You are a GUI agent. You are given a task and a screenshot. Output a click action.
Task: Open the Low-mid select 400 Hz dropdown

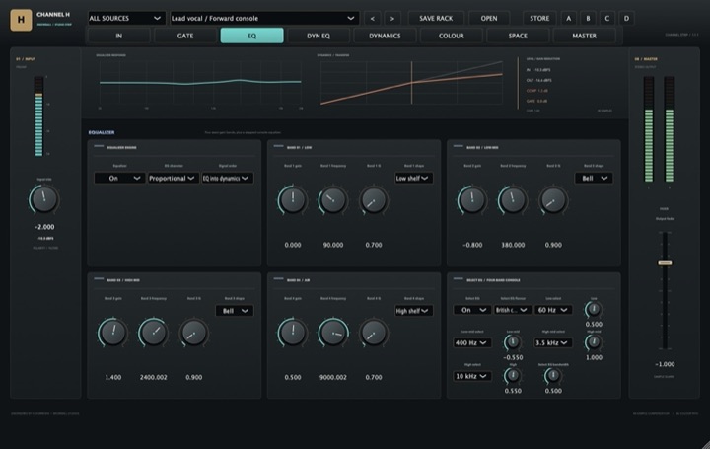[472, 343]
